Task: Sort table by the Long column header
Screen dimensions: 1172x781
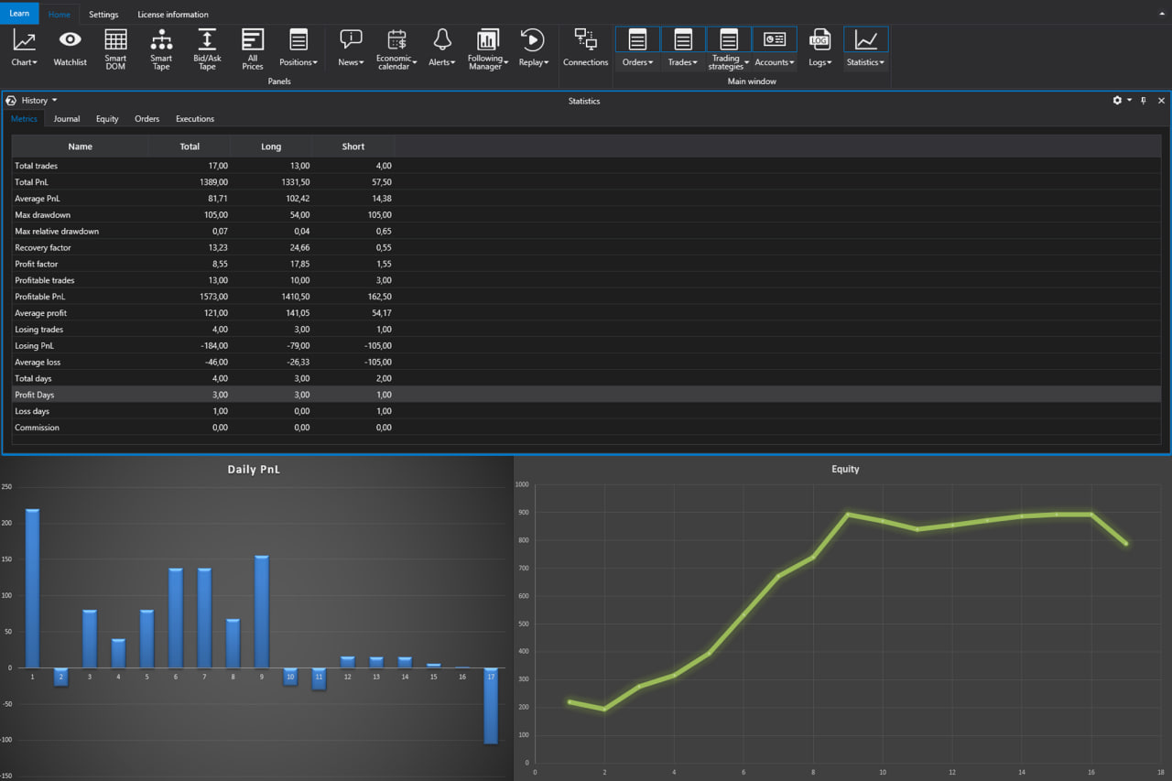Action: click(271, 146)
